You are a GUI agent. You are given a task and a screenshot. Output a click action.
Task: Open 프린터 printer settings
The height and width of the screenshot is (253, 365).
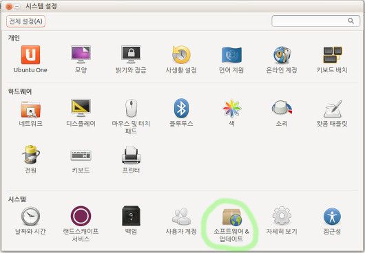point(131,159)
